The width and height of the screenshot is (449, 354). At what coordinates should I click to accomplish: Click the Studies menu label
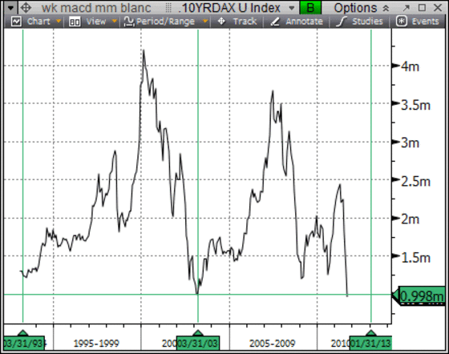(368, 22)
